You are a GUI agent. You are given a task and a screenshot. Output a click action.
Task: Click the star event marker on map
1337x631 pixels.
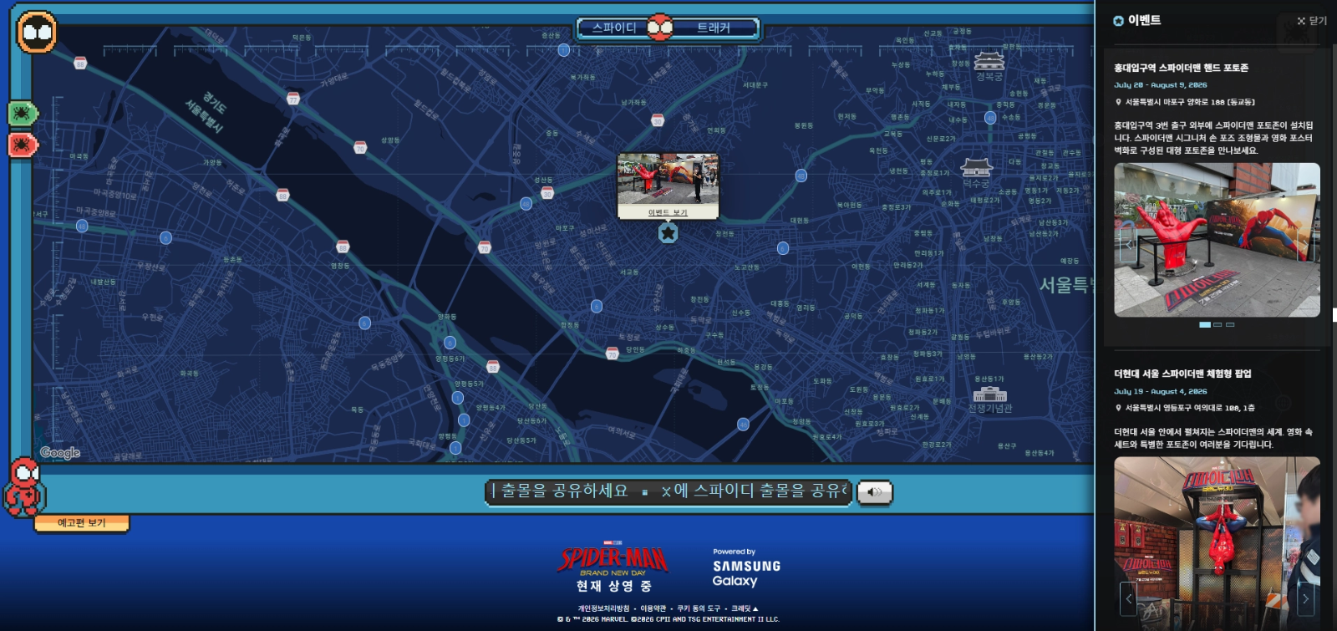(668, 233)
